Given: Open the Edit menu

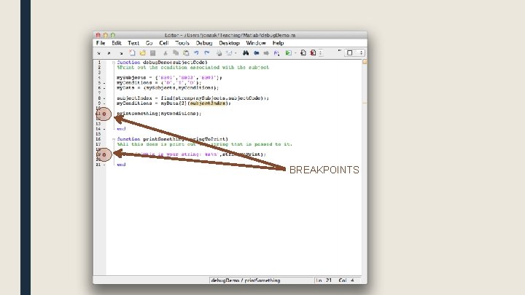Looking at the screenshot, I should point(117,43).
